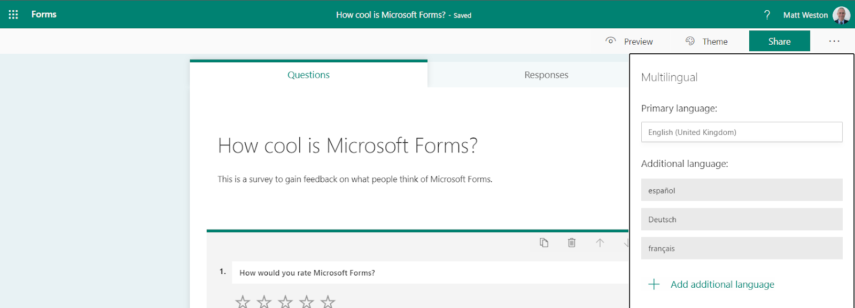Click the question text field How would you rate Microsoft Forms?

pos(431,272)
